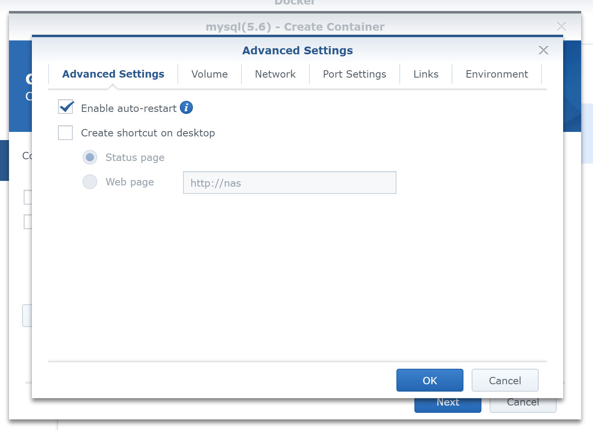Open the Network tab
Screen dimensions: 593x430
(275, 74)
